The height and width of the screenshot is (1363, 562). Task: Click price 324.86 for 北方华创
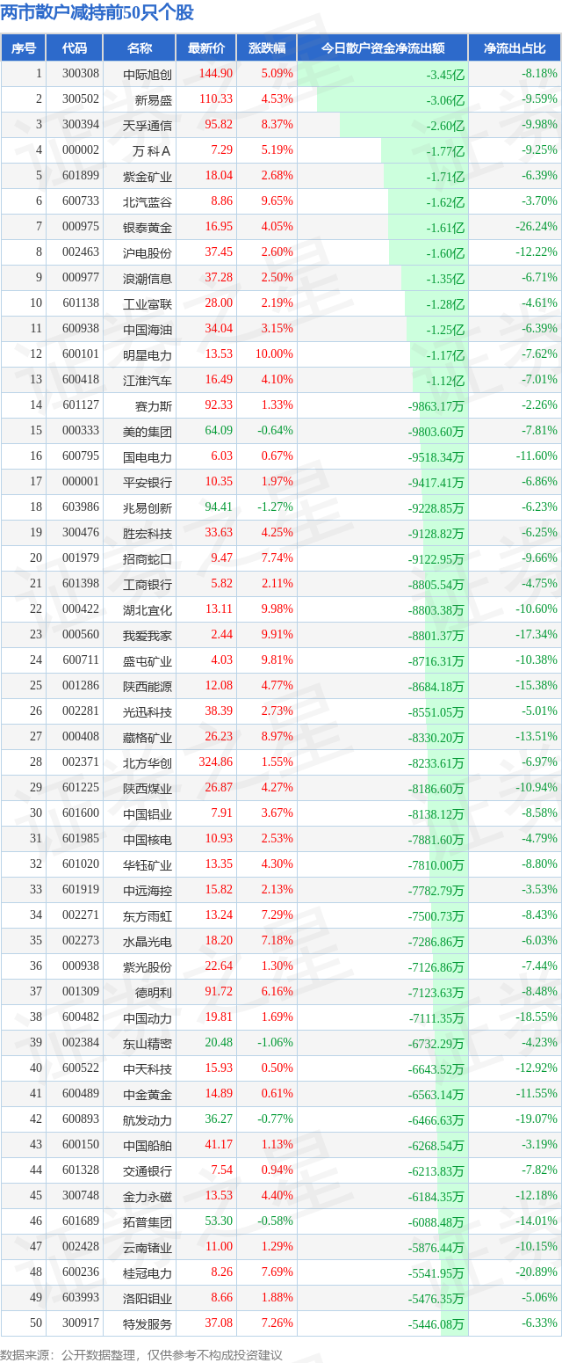pos(216,762)
